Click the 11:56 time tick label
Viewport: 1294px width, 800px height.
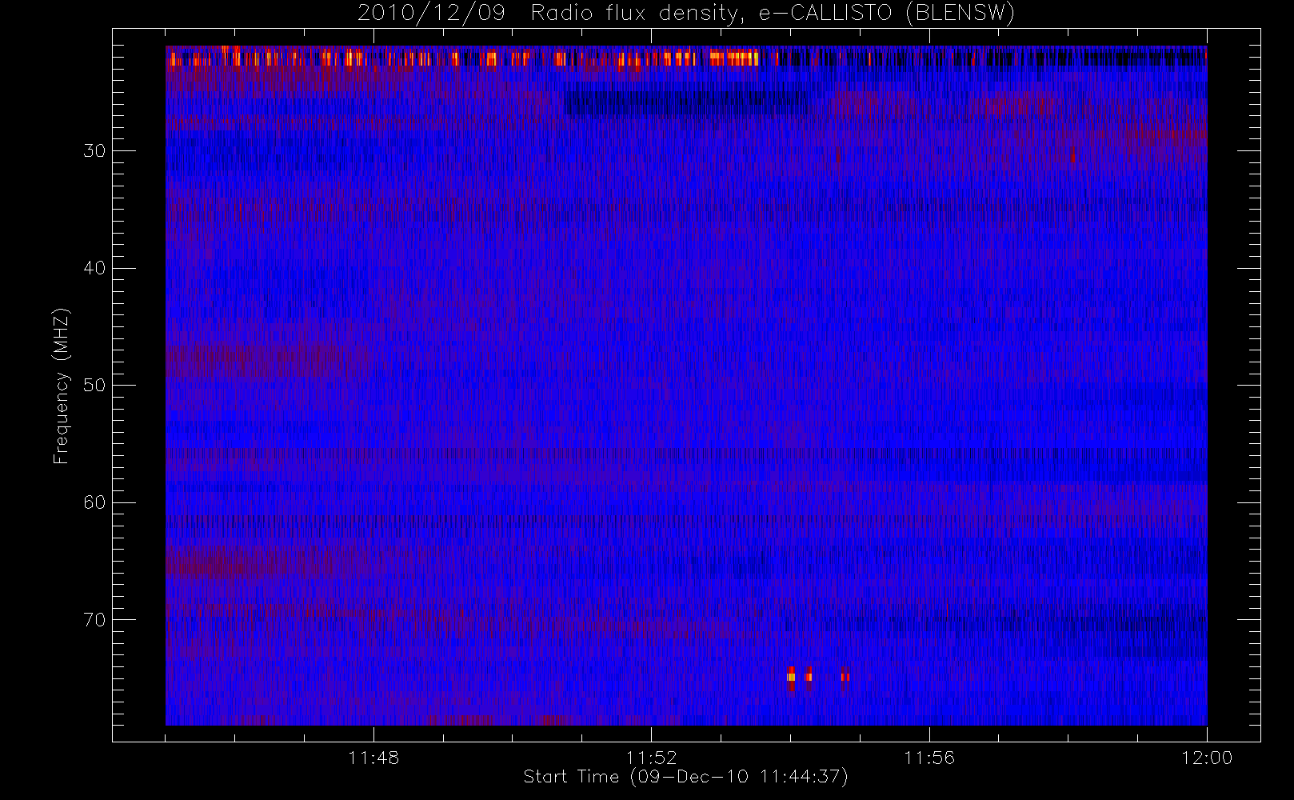click(929, 758)
